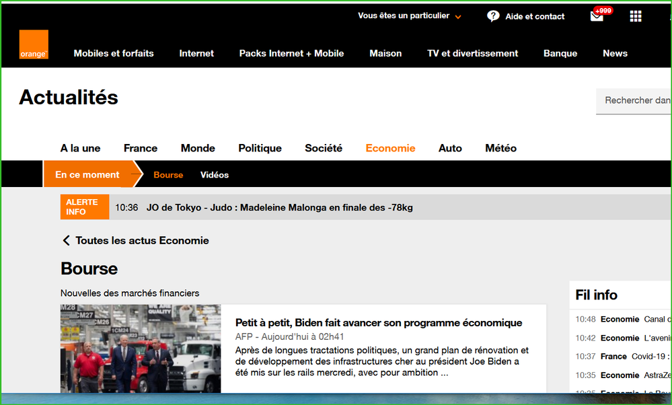Open the TV et divertissement menu
This screenshot has height=405, width=672.
point(472,53)
